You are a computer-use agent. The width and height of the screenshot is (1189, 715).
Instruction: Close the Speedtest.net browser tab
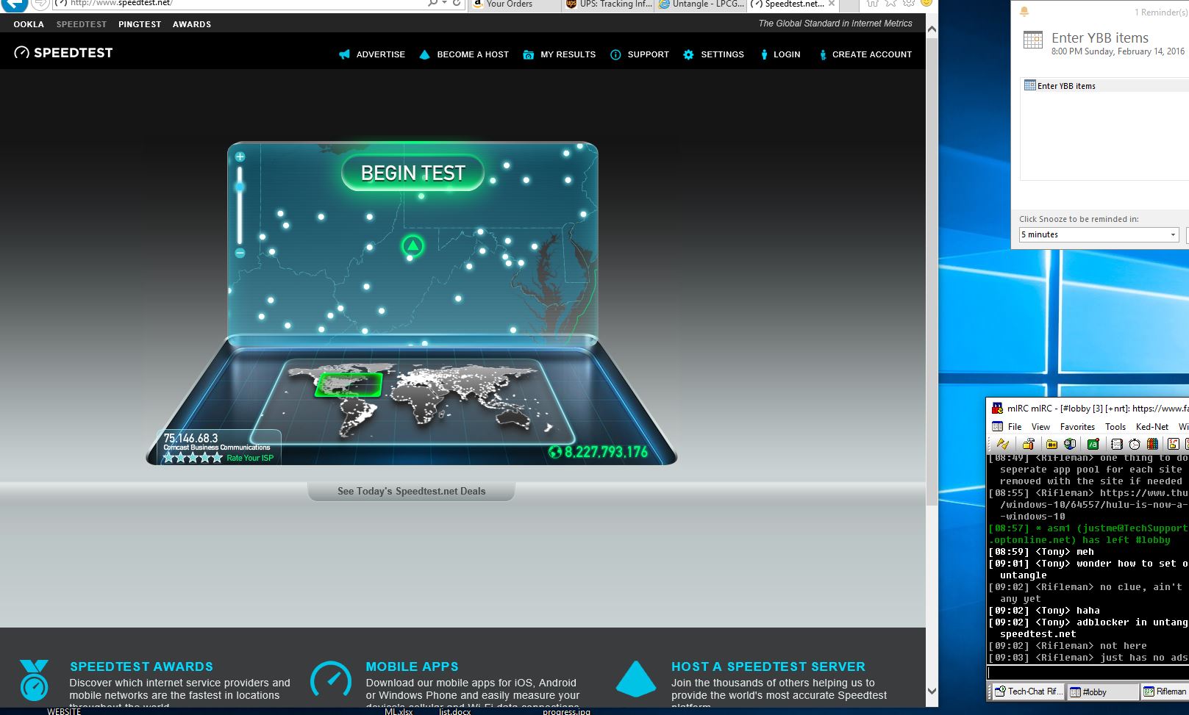[x=832, y=4]
